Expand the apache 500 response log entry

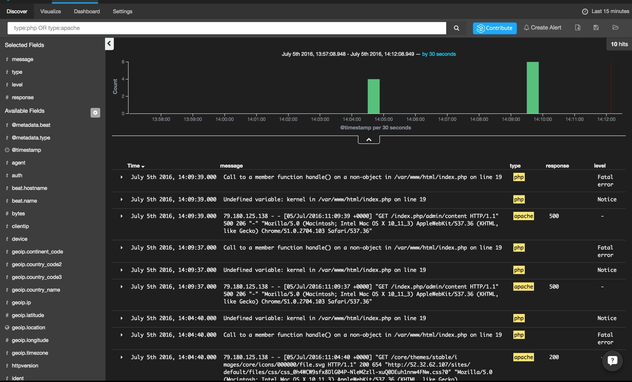point(121,216)
